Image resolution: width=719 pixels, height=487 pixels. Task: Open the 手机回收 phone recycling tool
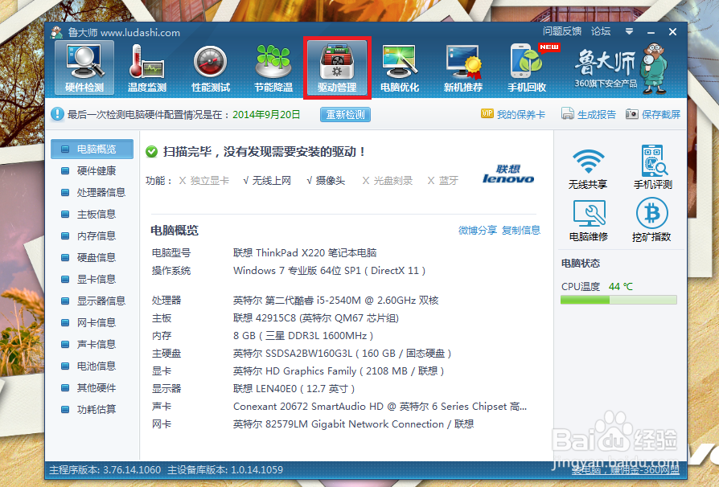click(527, 68)
